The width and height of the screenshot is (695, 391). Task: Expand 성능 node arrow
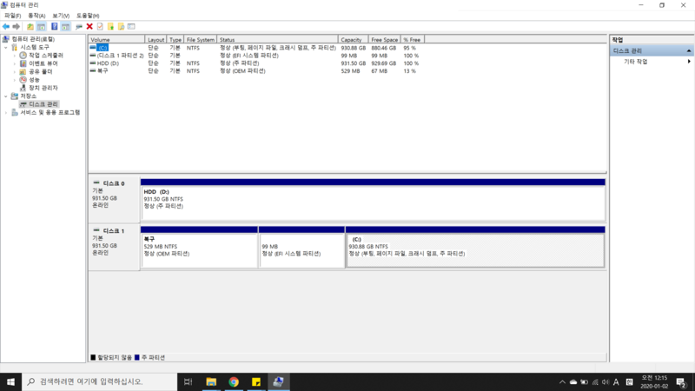coord(15,80)
